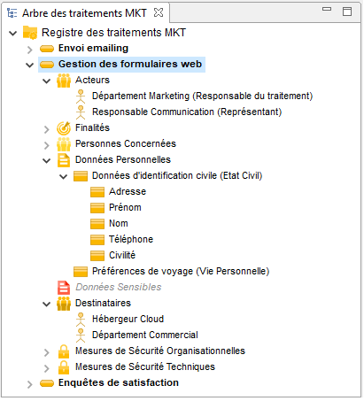Viewport: 364px width, 401px height.
Task: Click the Préférences de voyage data icon
Action: coord(81,272)
